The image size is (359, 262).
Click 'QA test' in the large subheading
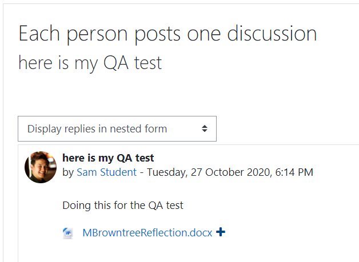tap(133, 62)
